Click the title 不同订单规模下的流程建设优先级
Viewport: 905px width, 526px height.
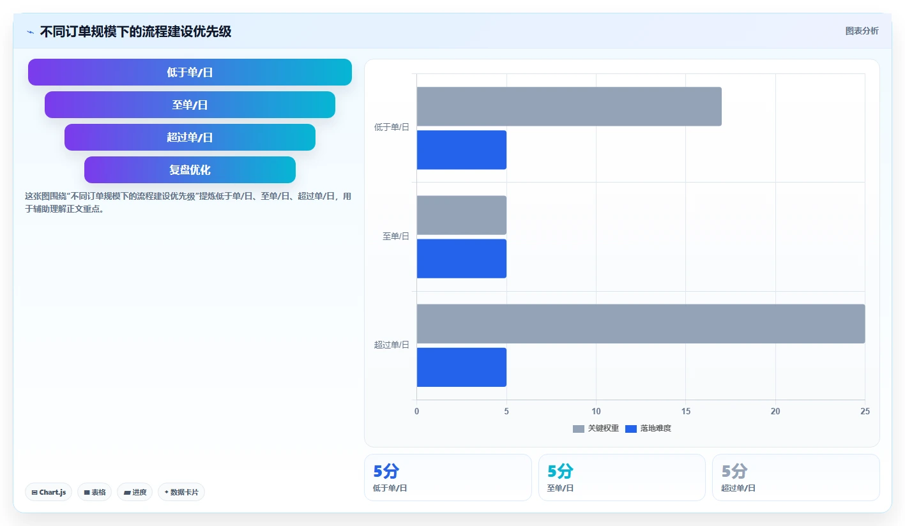(135, 32)
